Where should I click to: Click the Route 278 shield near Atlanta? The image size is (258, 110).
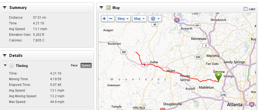[224, 95]
